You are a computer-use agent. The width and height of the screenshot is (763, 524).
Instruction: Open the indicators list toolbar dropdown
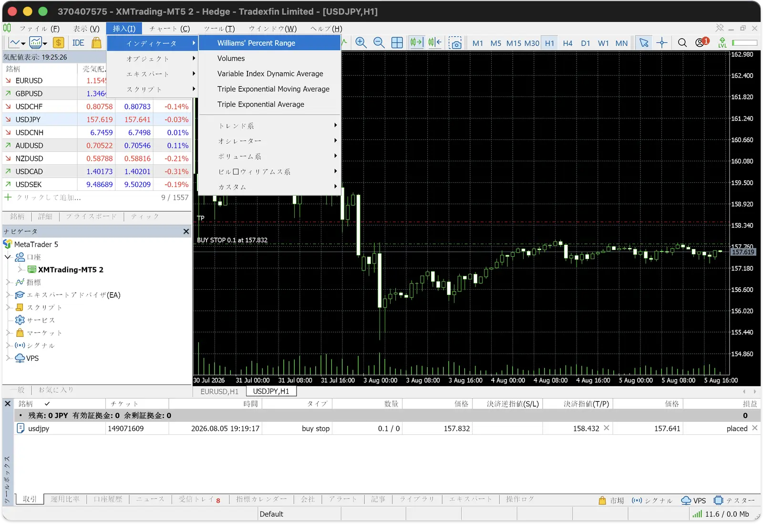[38, 43]
